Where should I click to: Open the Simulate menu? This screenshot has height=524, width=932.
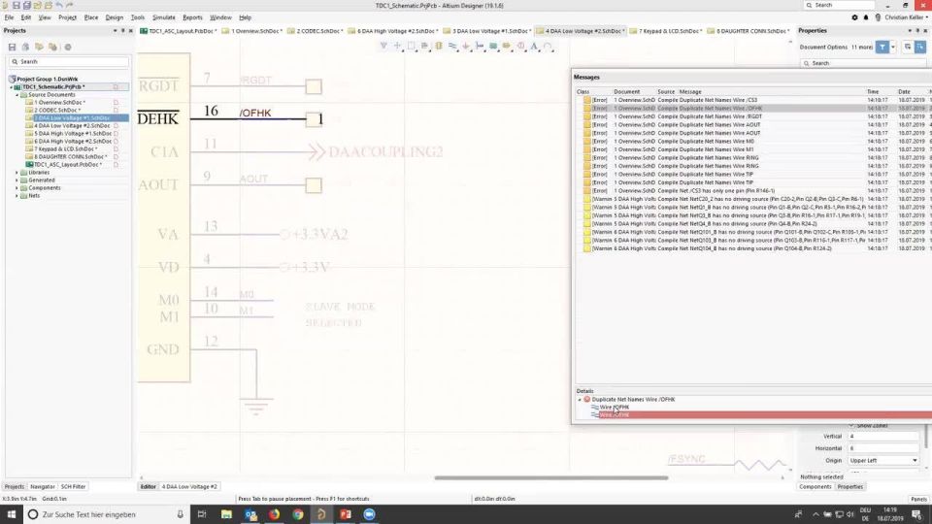[163, 17]
